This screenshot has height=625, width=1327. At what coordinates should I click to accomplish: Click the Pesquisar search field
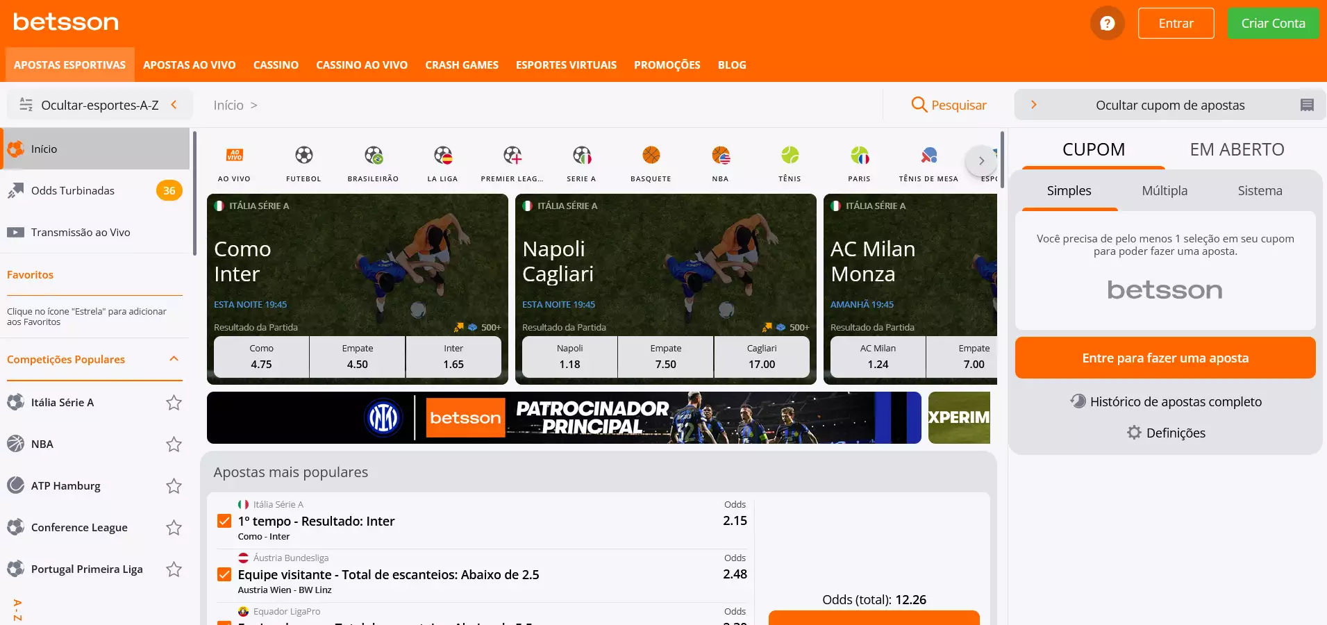tap(949, 105)
